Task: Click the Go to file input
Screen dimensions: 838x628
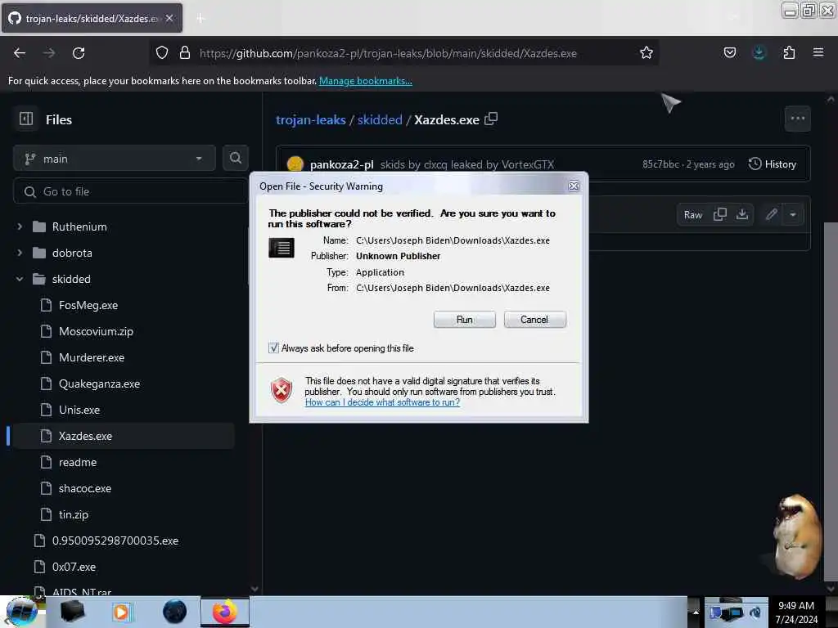Action: [x=131, y=191]
